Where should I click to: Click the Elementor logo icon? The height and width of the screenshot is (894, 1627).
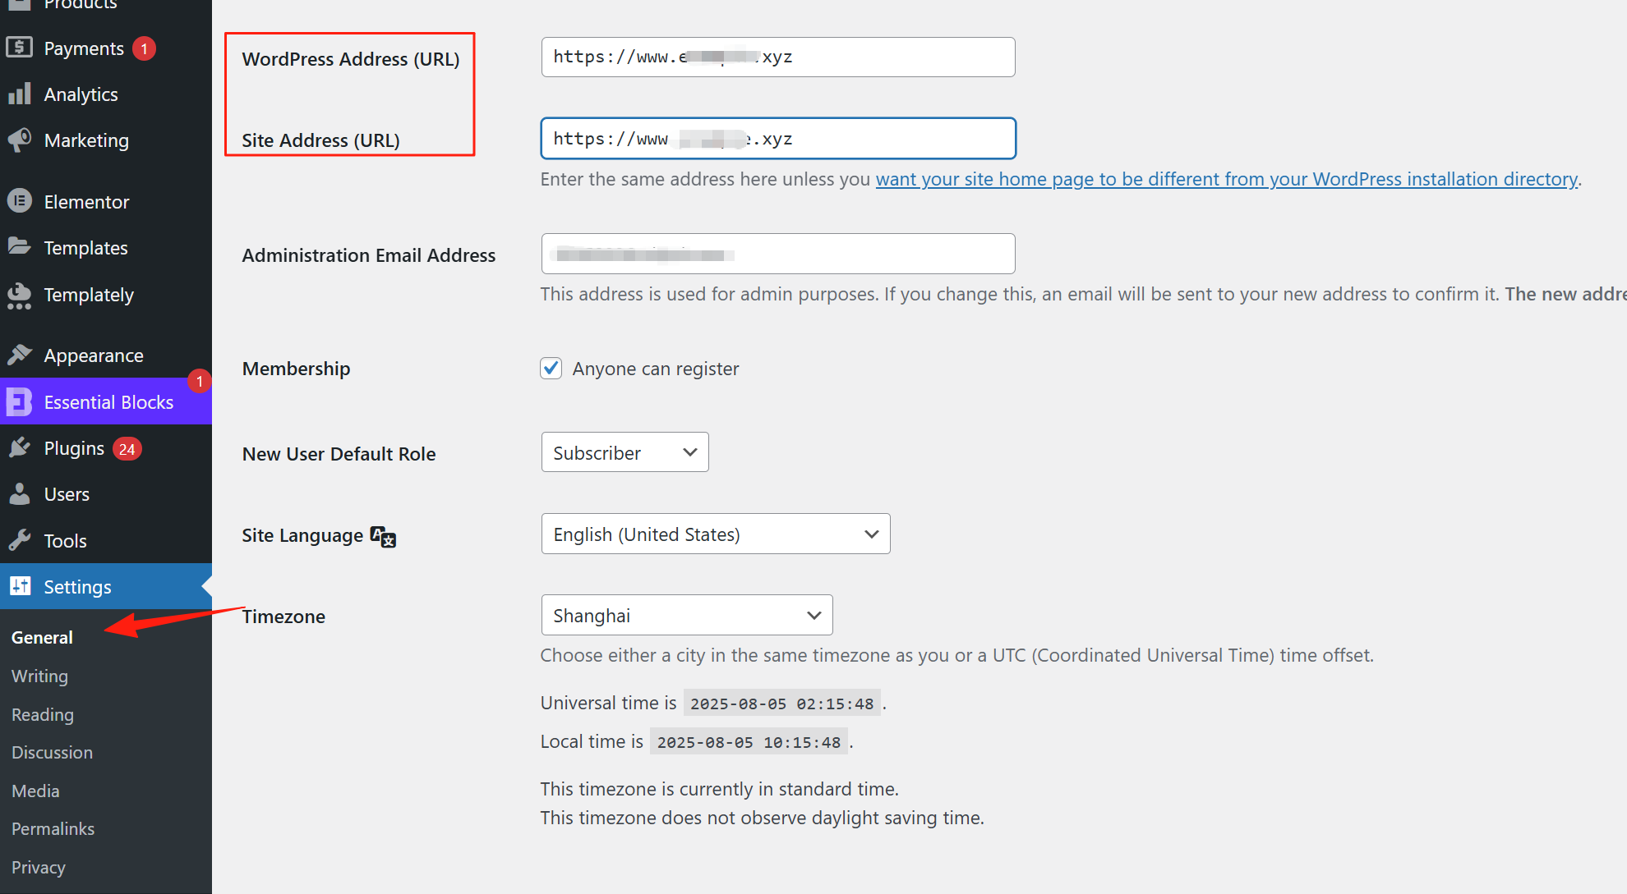[19, 201]
